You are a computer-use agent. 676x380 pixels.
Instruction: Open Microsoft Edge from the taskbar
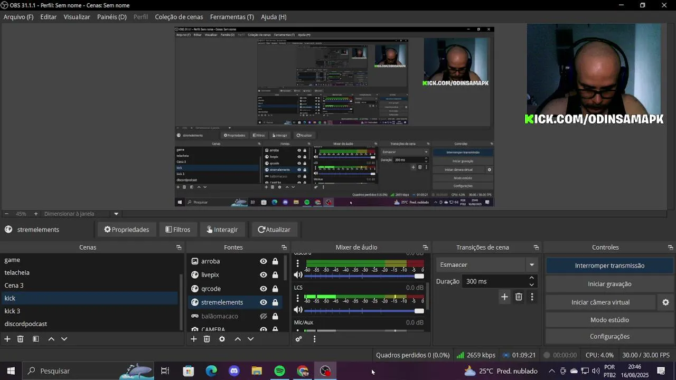click(x=211, y=371)
